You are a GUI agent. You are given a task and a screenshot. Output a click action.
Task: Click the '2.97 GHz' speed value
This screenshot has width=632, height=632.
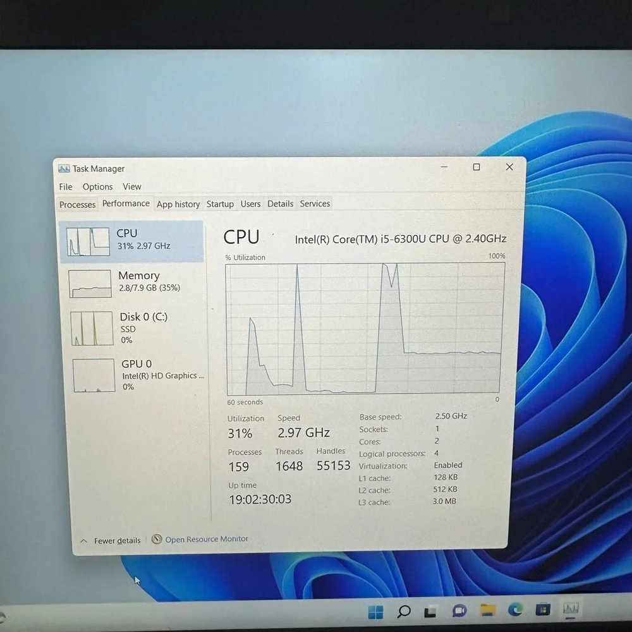[x=303, y=432]
